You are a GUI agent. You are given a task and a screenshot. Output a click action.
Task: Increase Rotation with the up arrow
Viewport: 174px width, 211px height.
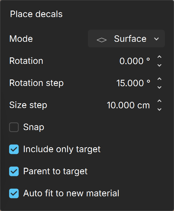coord(159,57)
